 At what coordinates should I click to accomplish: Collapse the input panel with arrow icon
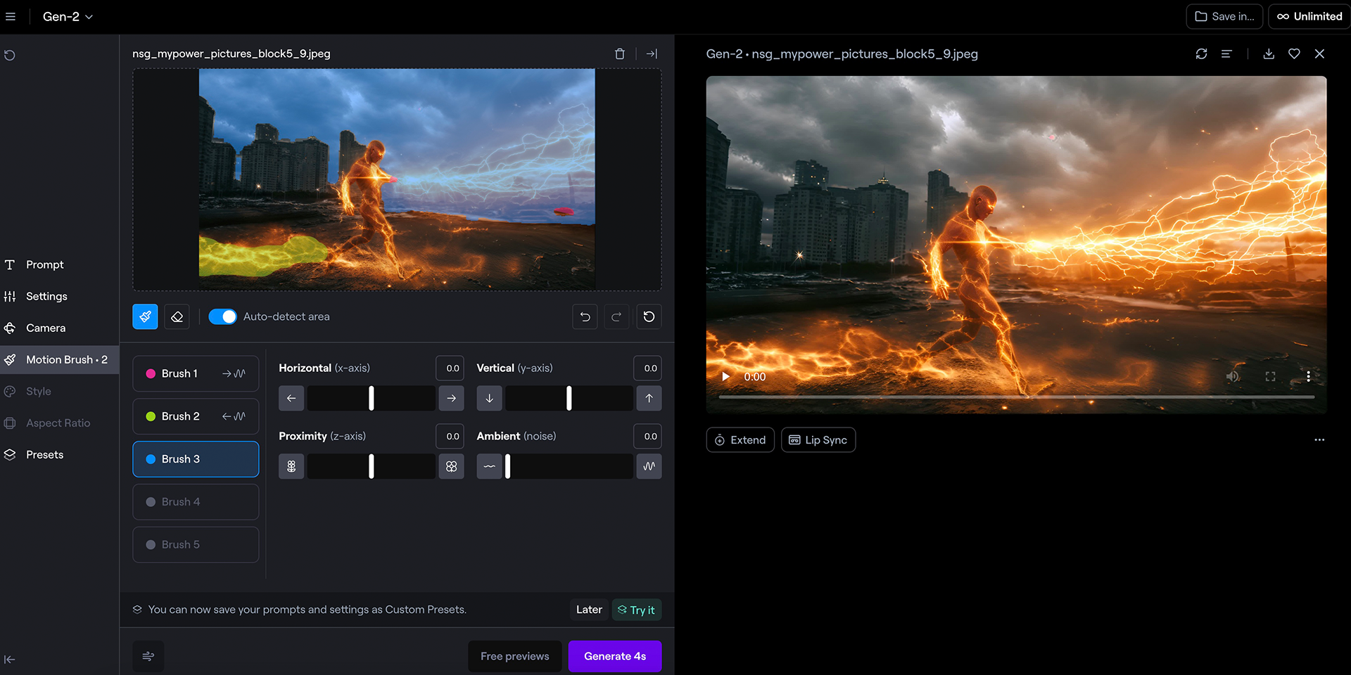coord(652,53)
